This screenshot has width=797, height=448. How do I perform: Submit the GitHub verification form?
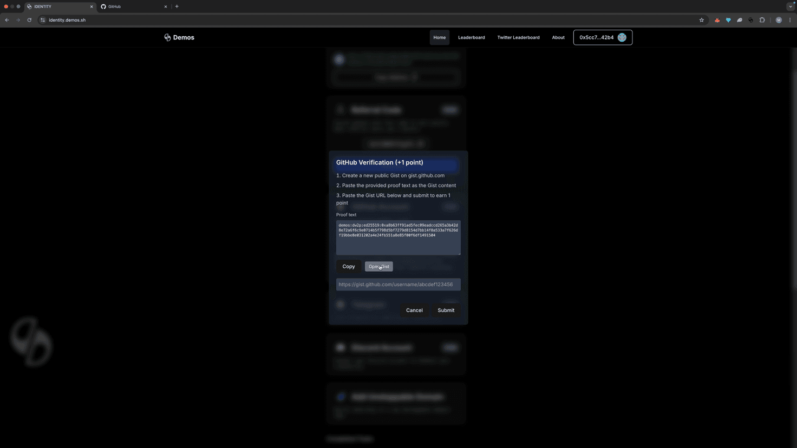(445, 310)
